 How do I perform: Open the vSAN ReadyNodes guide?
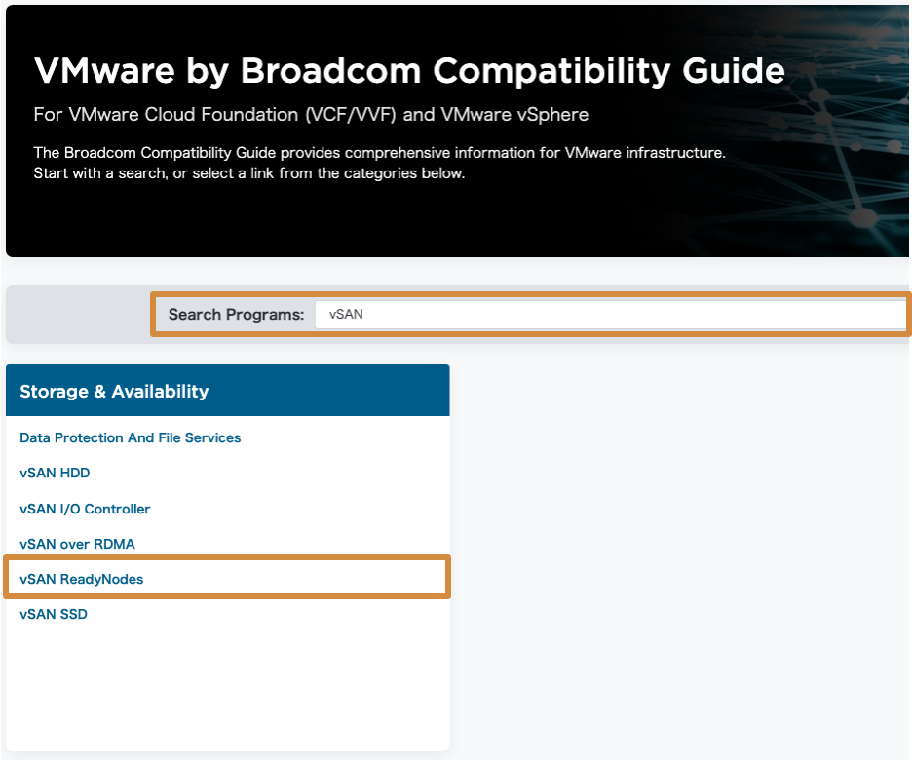[81, 579]
